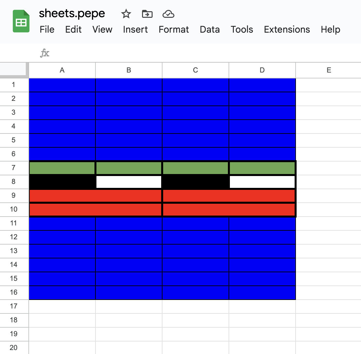Open the Edit menu
The height and width of the screenshot is (354, 361).
[x=73, y=29]
